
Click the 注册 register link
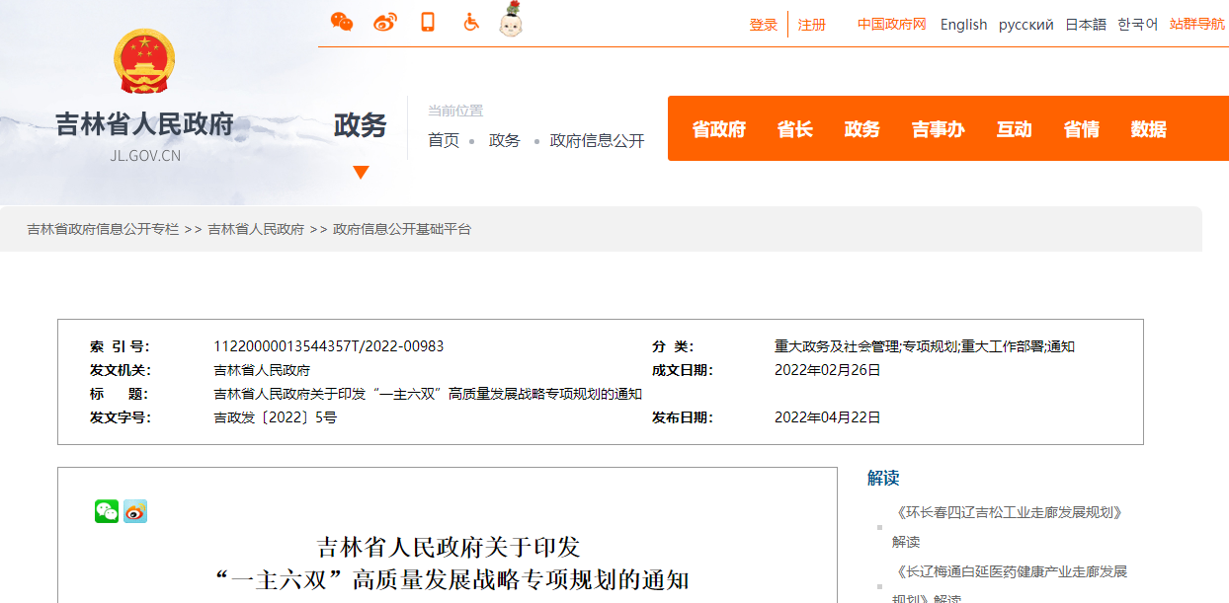point(812,25)
